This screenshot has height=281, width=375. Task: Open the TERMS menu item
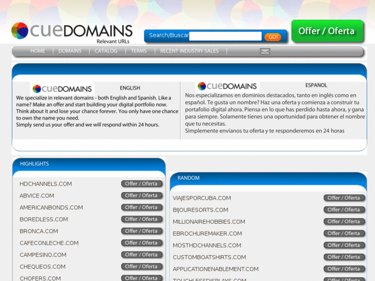click(x=139, y=51)
